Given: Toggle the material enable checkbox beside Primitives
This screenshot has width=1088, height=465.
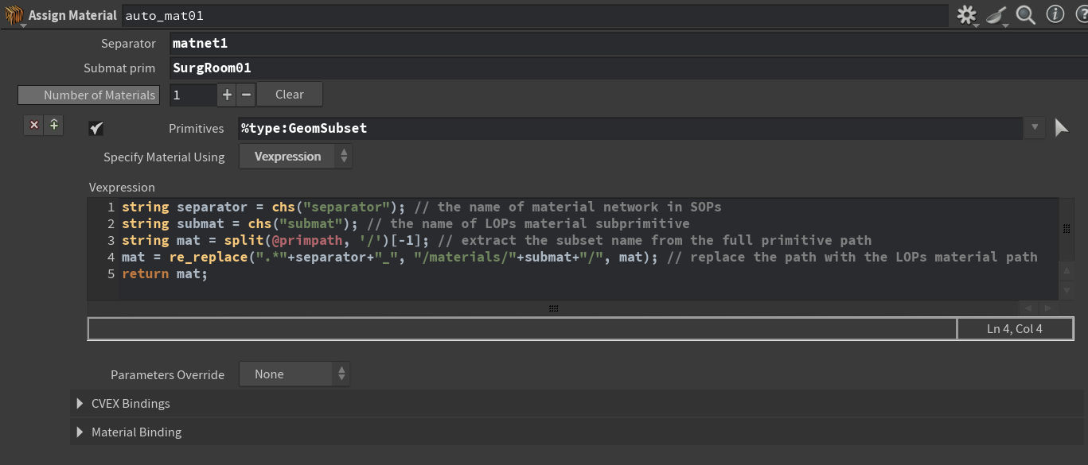Looking at the screenshot, I should tap(96, 129).
